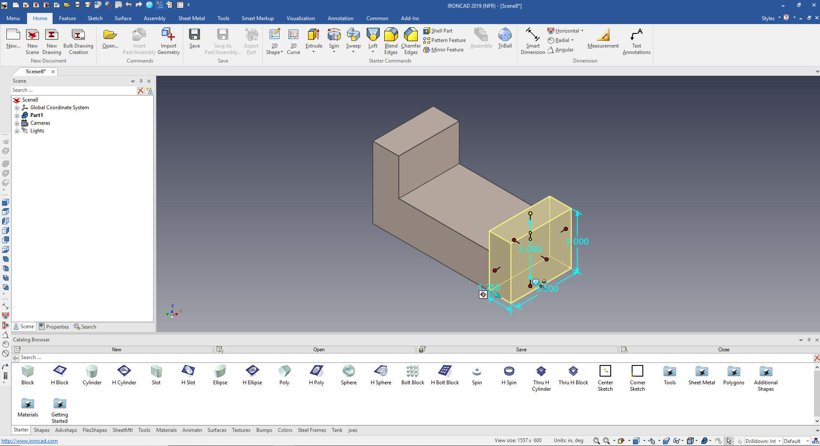820x446 pixels.
Task: Click the Loft tool icon
Action: 373,35
